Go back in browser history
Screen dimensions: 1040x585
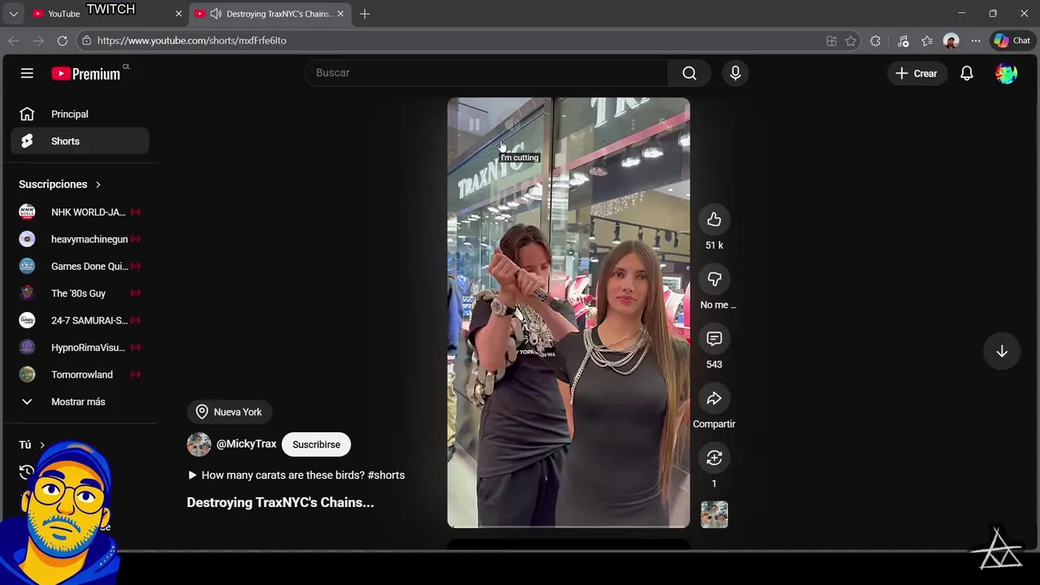click(14, 41)
